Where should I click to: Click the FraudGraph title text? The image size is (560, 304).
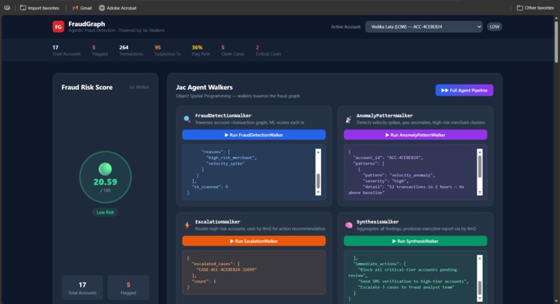coord(86,24)
